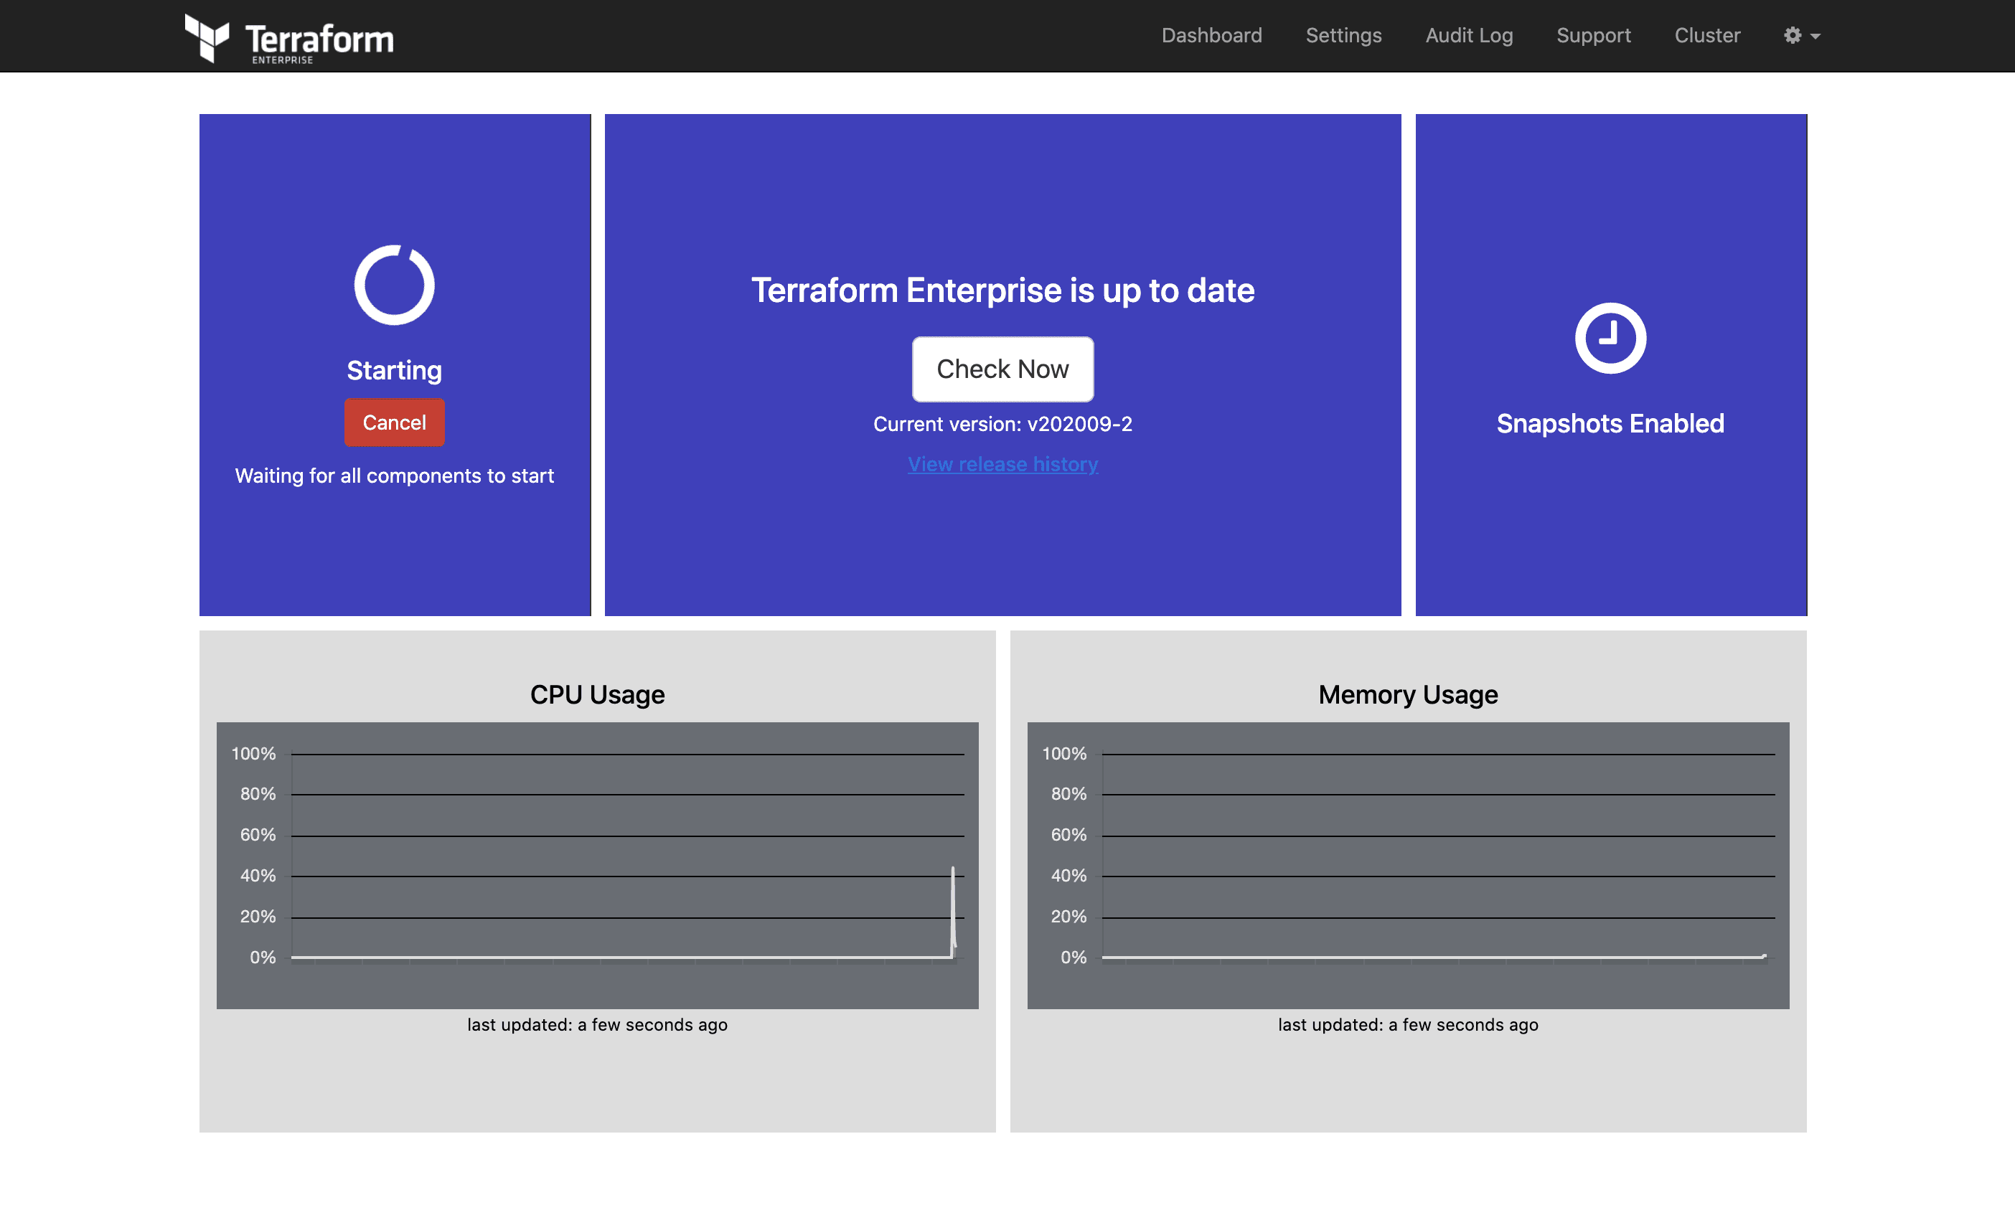The image size is (2015, 1205).
Task: Click the Terraform Enterprise logo
Action: point(289,38)
